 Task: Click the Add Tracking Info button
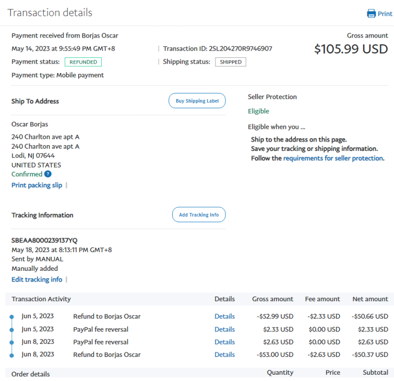coord(199,215)
